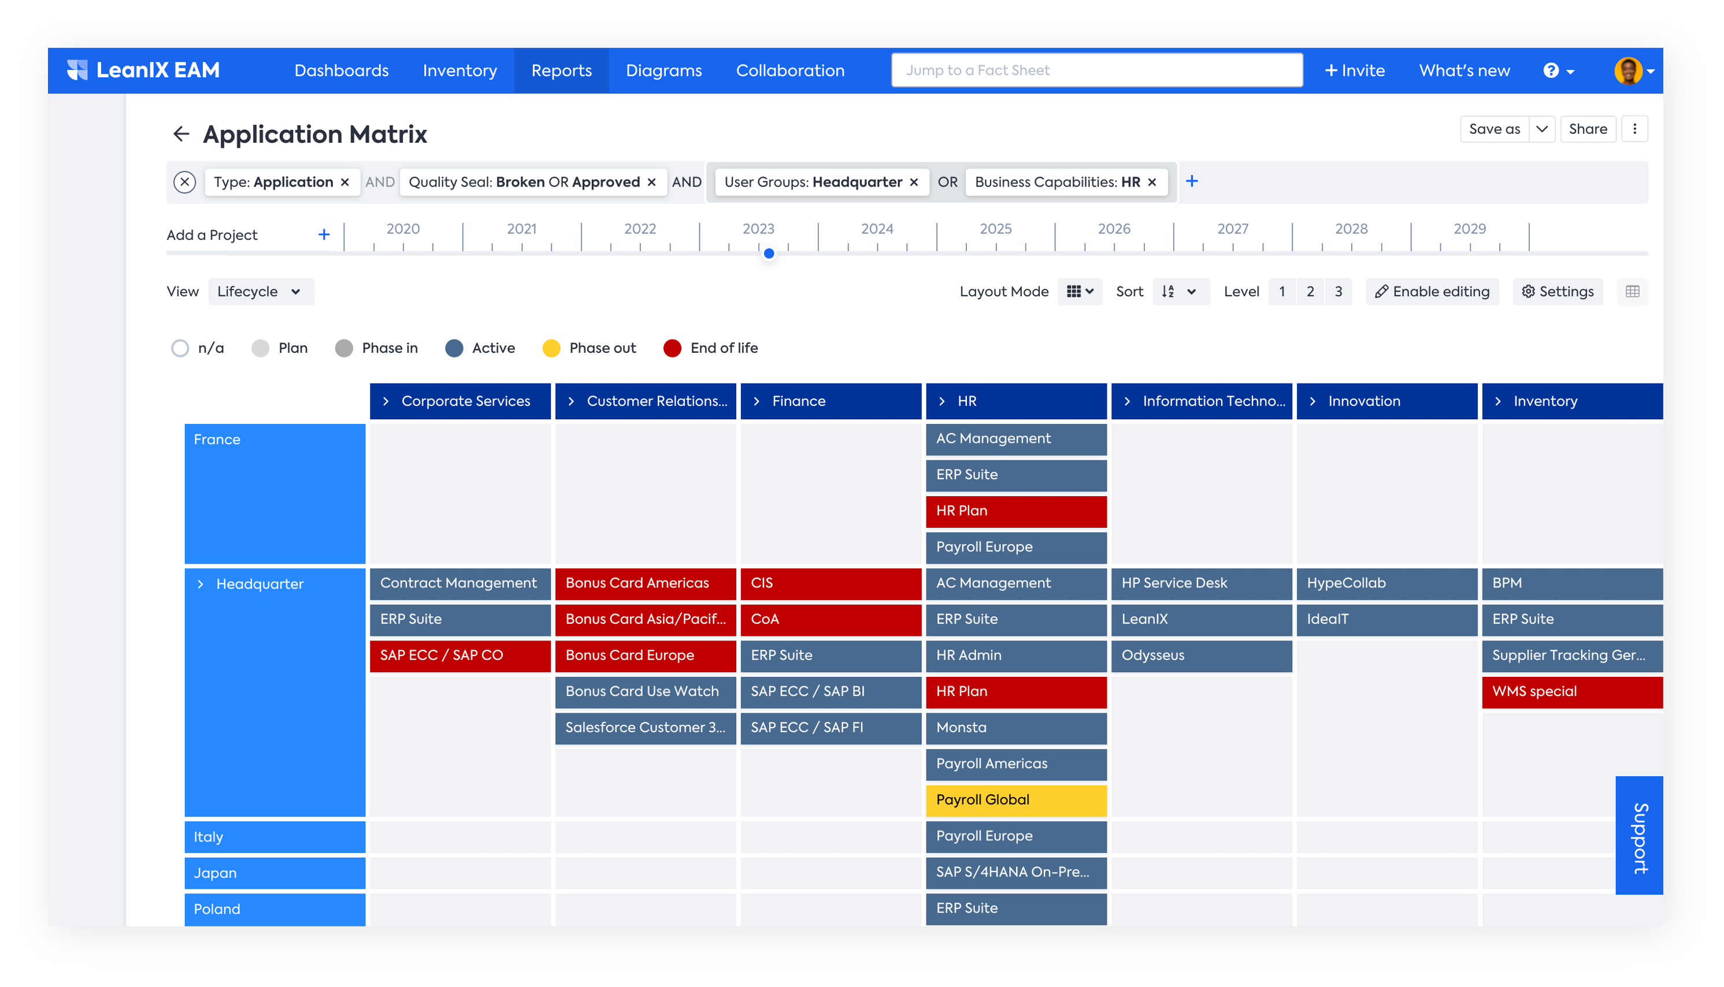The image size is (1724, 987).
Task: Remove the Business Capabilities: HR filter
Action: [x=1152, y=182]
